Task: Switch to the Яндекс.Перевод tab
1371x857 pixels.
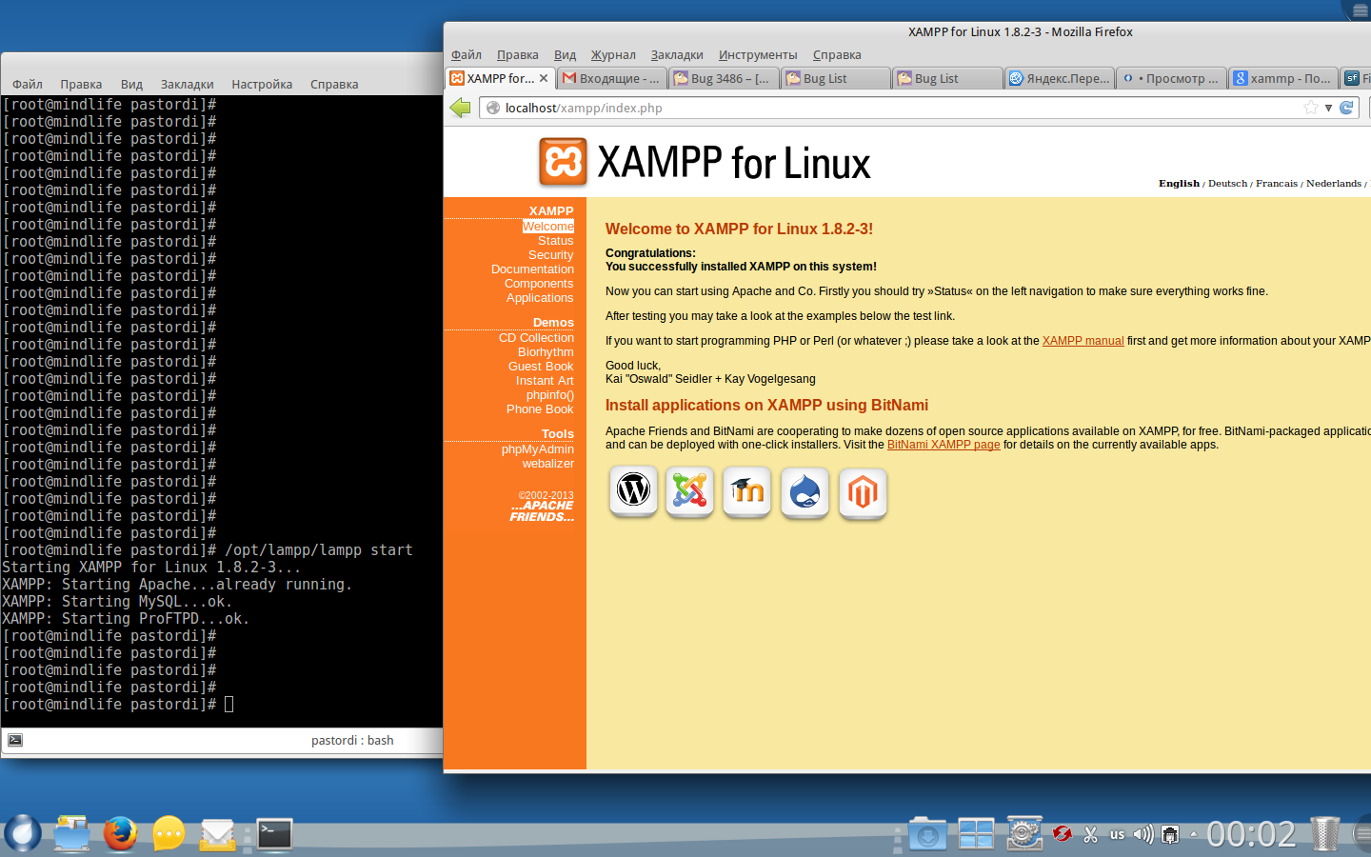Action: (1059, 78)
